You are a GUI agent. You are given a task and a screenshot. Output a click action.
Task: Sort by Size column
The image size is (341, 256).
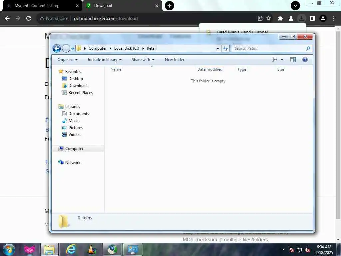click(280, 69)
